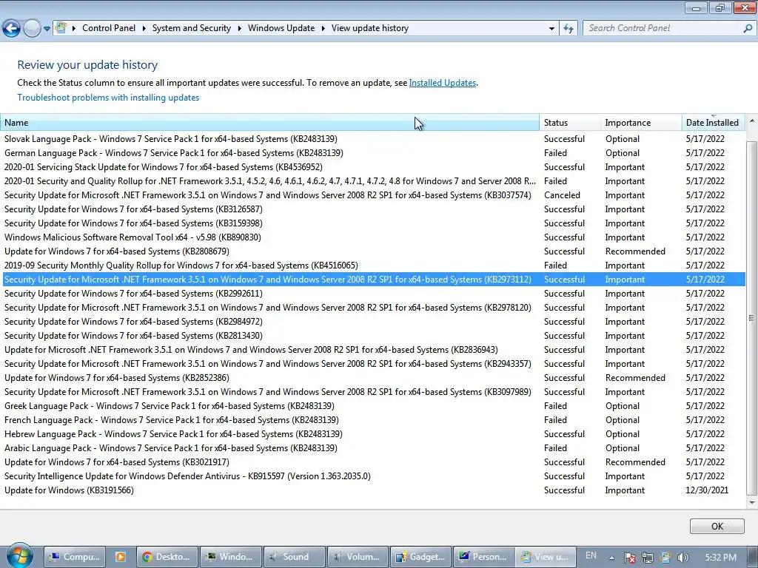Select Arabic Language Pack update row
Image resolution: width=758 pixels, height=568 pixels.
(374, 447)
